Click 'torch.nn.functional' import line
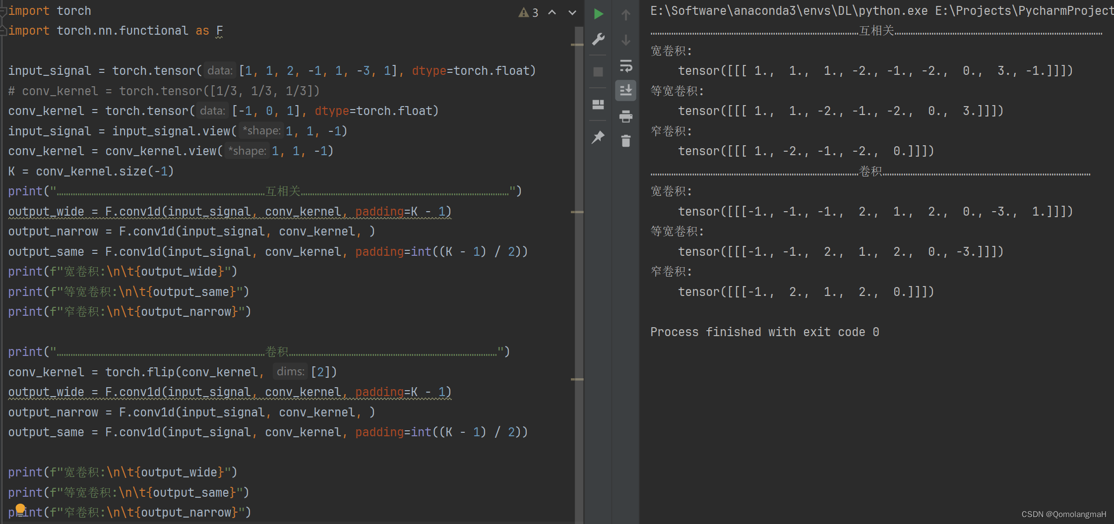The height and width of the screenshot is (524, 1114). [x=116, y=31]
